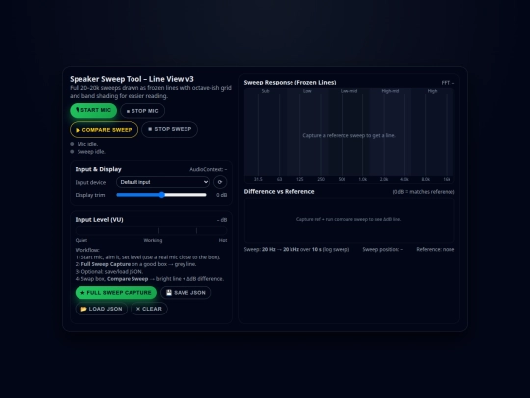This screenshot has width=530, height=398.
Task: Click the Display trim slider
Action: coord(161,195)
